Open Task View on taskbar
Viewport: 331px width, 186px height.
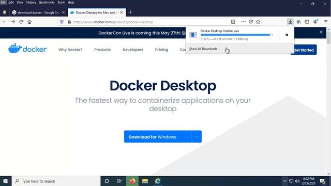[x=119, y=181]
